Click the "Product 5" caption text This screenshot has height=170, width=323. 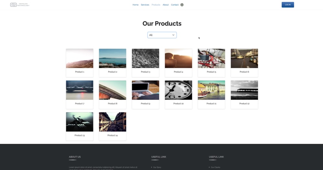point(211,72)
